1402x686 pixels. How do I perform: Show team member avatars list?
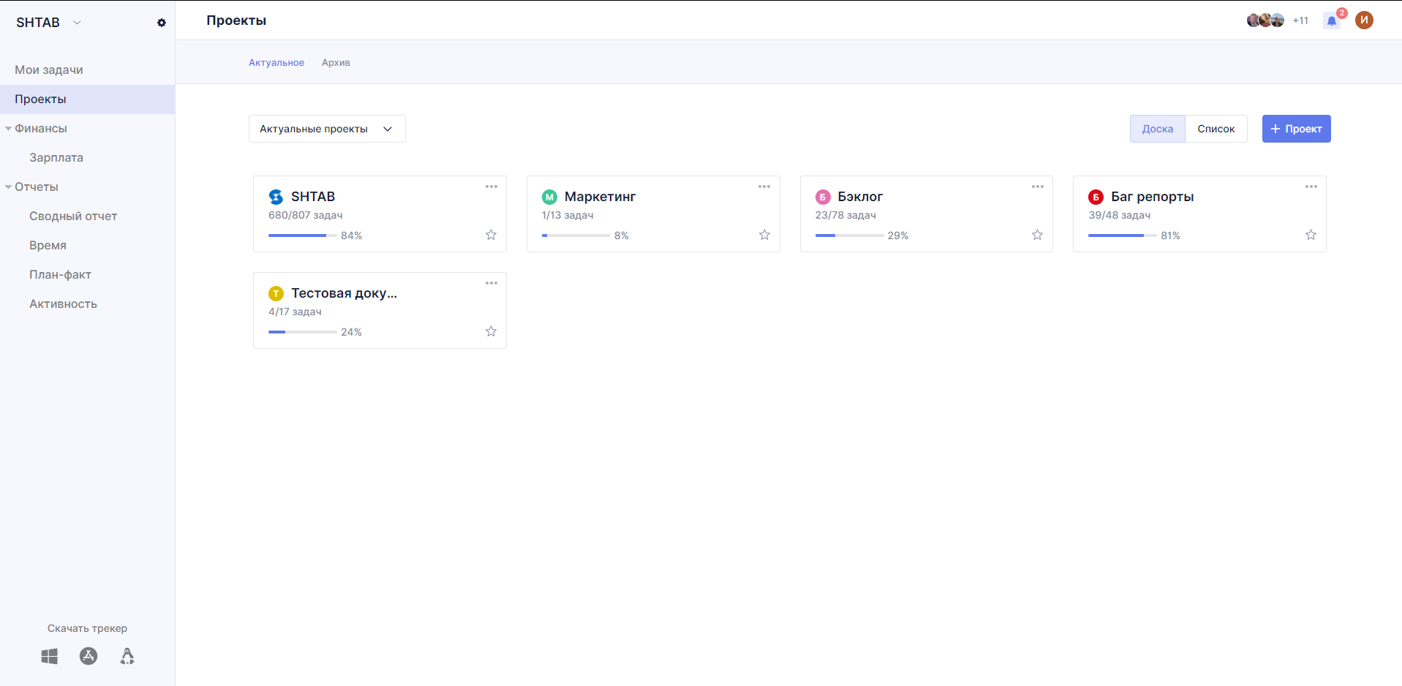click(1265, 20)
